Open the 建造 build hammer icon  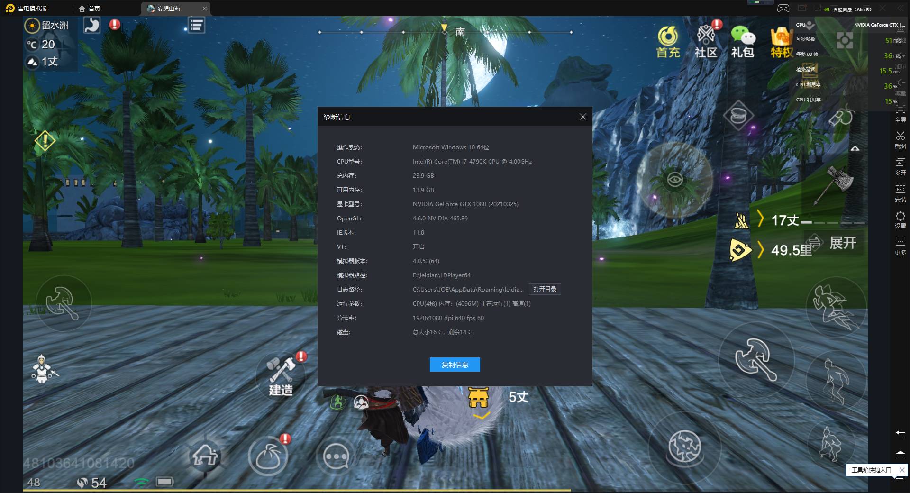pos(281,375)
